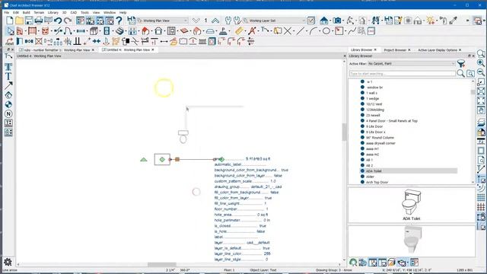Click the Rich Text tool in left toolbar
Viewport: 487px width, 274px height.
(x=8, y=67)
